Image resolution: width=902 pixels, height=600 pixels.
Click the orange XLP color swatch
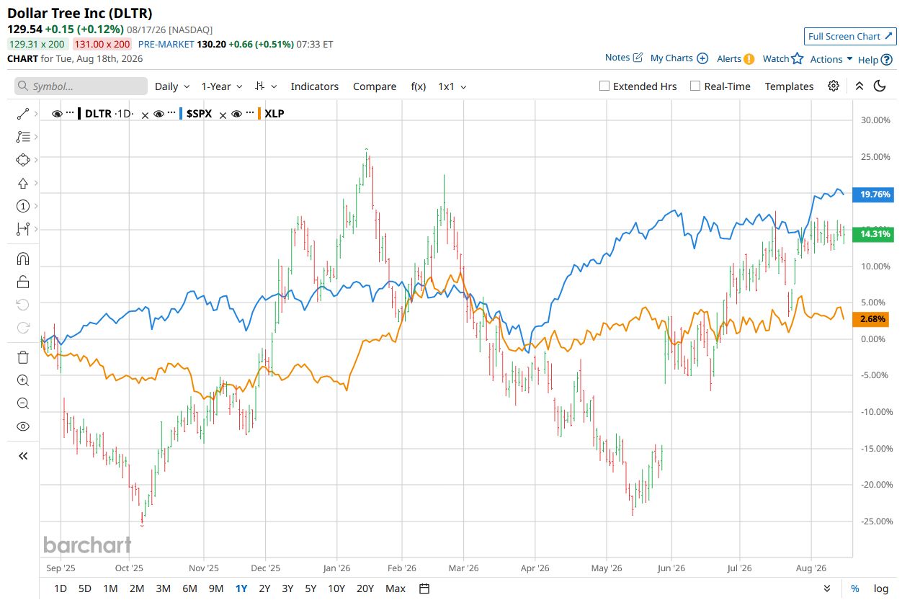(x=259, y=114)
